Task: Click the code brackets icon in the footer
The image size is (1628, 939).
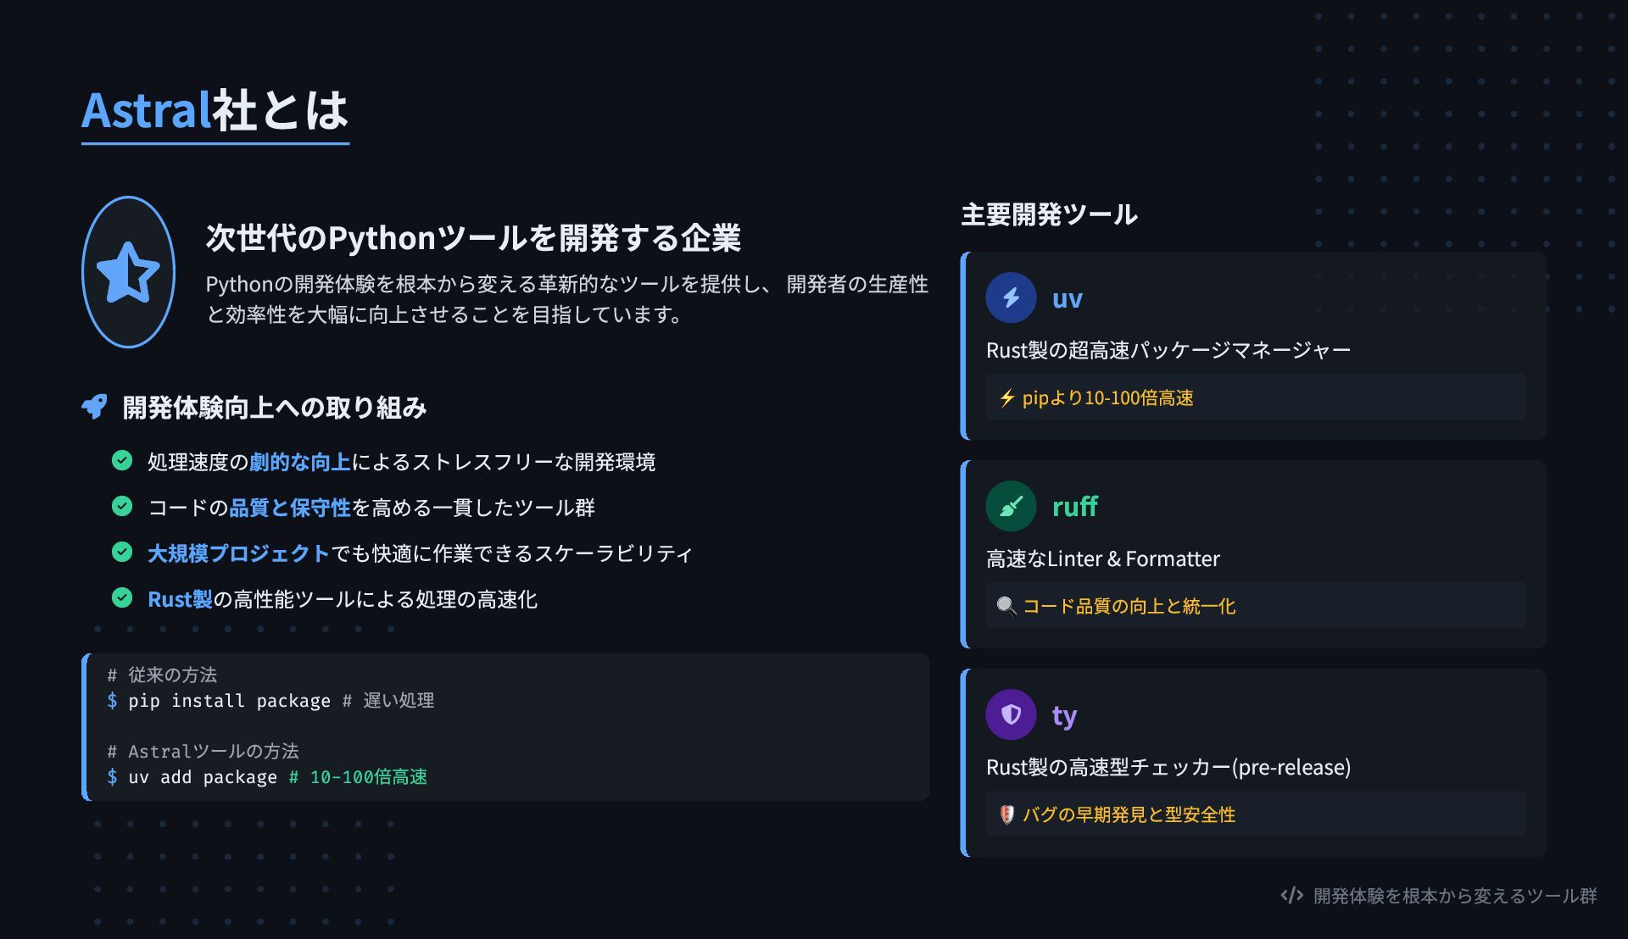Action: pos(1291,896)
